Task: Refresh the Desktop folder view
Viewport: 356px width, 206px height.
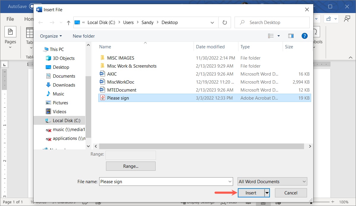Action: coord(224,22)
